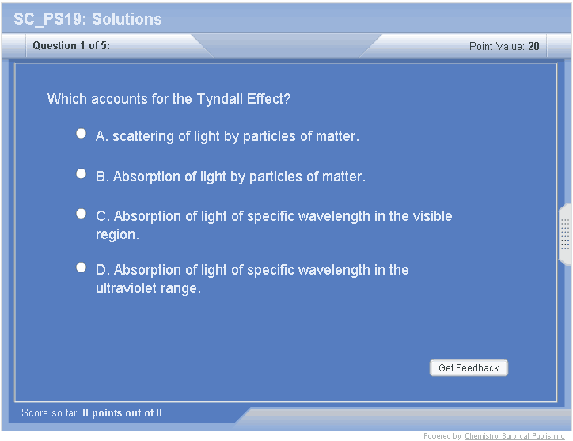The image size is (573, 441).
Task: Click the 'SC_PS19: Solutions' title
Action: [x=88, y=19]
